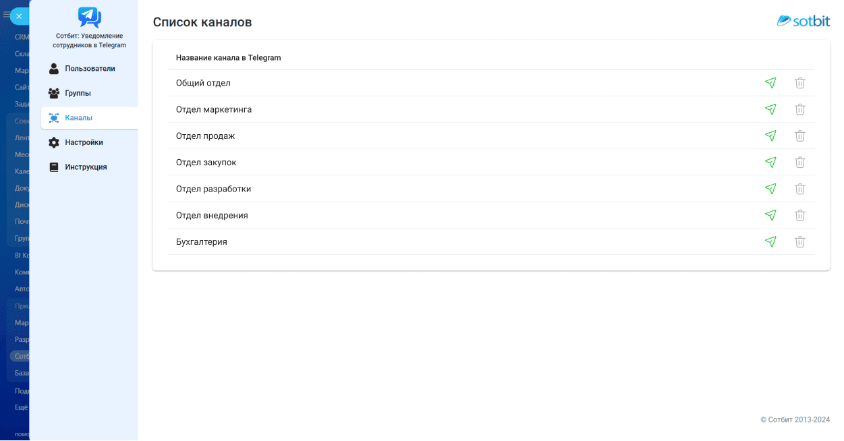Image resolution: width=844 pixels, height=441 pixels.
Task: Switch to Группы menu item
Action: point(78,93)
